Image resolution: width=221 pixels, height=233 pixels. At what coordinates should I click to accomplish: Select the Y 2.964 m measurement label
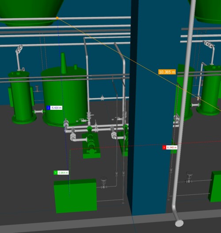tap(61, 172)
